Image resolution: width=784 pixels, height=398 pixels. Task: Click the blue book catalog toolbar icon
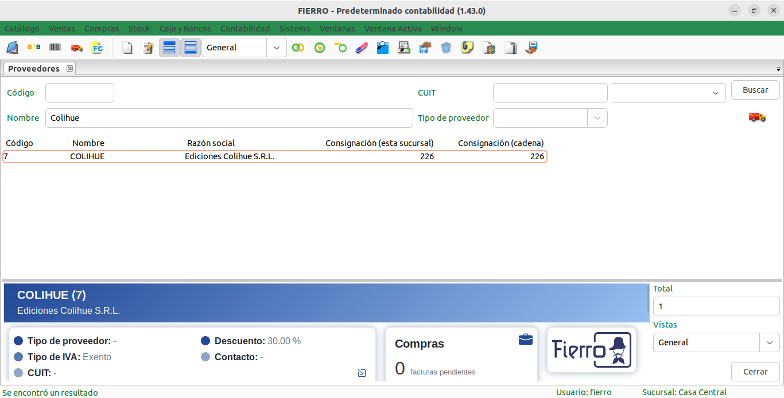(12, 48)
